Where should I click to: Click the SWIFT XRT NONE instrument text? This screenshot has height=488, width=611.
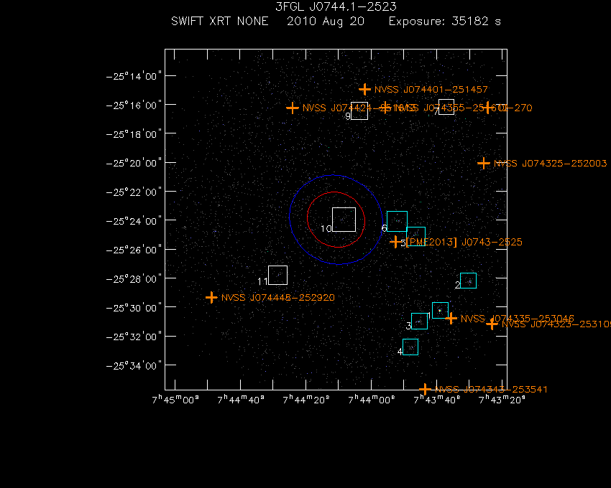(220, 21)
